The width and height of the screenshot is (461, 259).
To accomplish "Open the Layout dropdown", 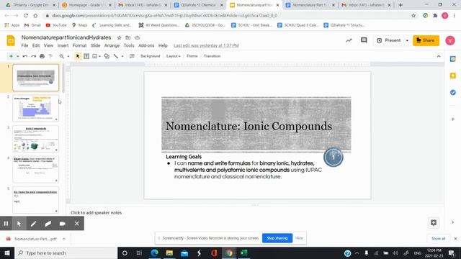I will [x=173, y=56].
